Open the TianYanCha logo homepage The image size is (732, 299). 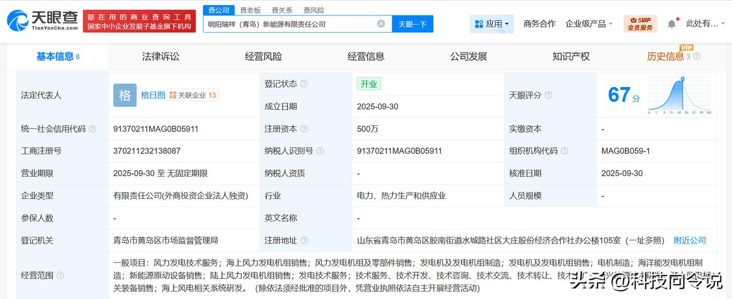click(42, 21)
